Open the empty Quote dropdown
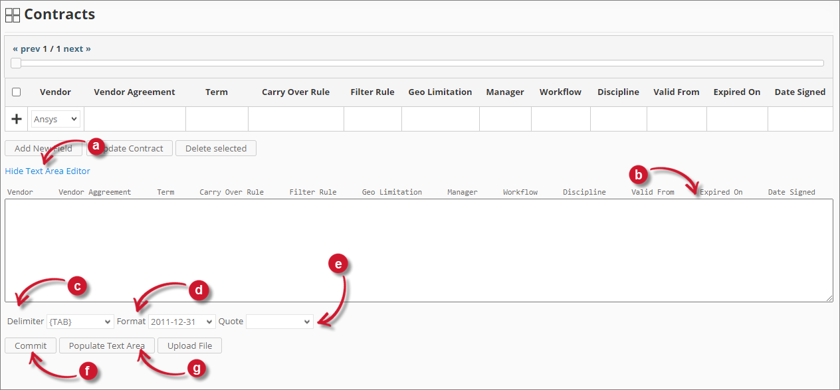 coord(279,321)
